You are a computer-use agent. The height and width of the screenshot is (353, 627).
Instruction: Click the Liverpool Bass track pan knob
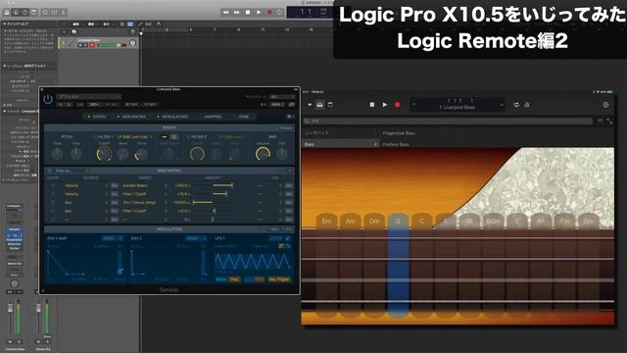[133, 43]
